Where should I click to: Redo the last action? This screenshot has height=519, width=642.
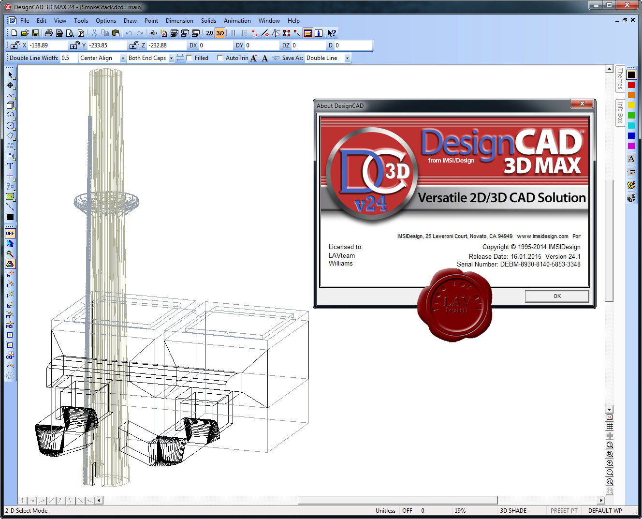coord(139,33)
